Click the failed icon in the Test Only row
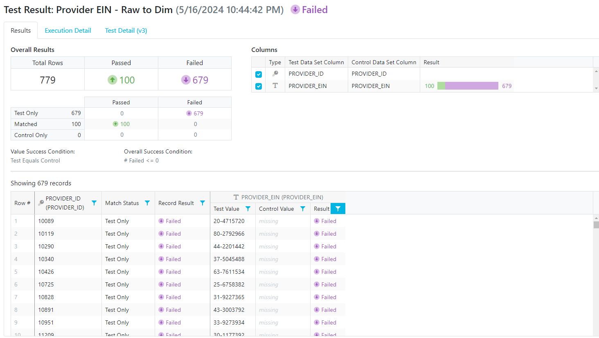599x338 pixels. pyautogui.click(x=189, y=113)
